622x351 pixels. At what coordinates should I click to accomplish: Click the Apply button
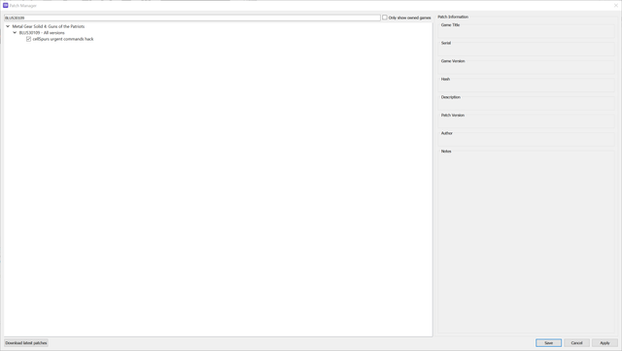(x=605, y=342)
